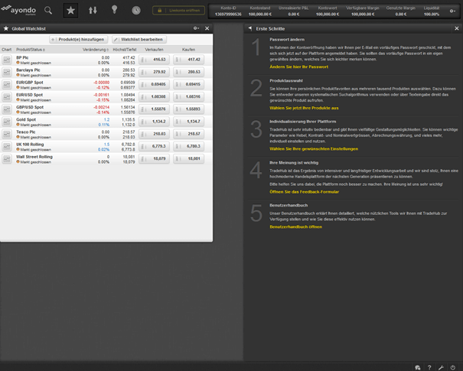Click EUR/GBP buy price 0.69415

pos(189,84)
